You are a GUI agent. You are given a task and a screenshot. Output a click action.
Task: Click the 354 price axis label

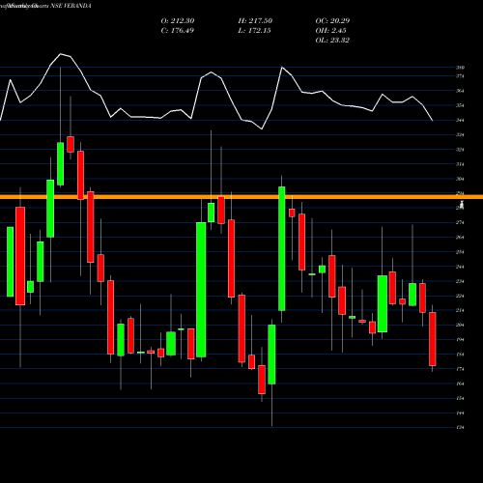(x=460, y=105)
